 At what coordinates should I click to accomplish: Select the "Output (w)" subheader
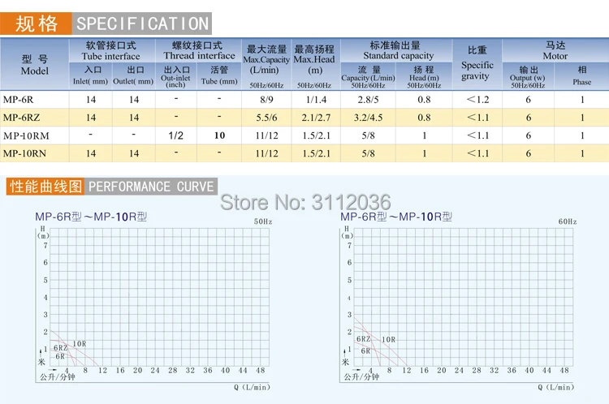click(528, 77)
